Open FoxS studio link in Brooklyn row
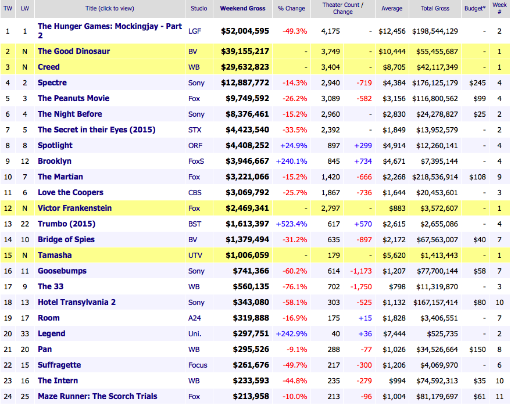Image resolution: width=511 pixels, height=406 pixels. [196, 161]
